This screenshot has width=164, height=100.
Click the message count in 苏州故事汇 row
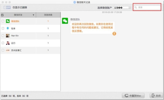pos(48,50)
